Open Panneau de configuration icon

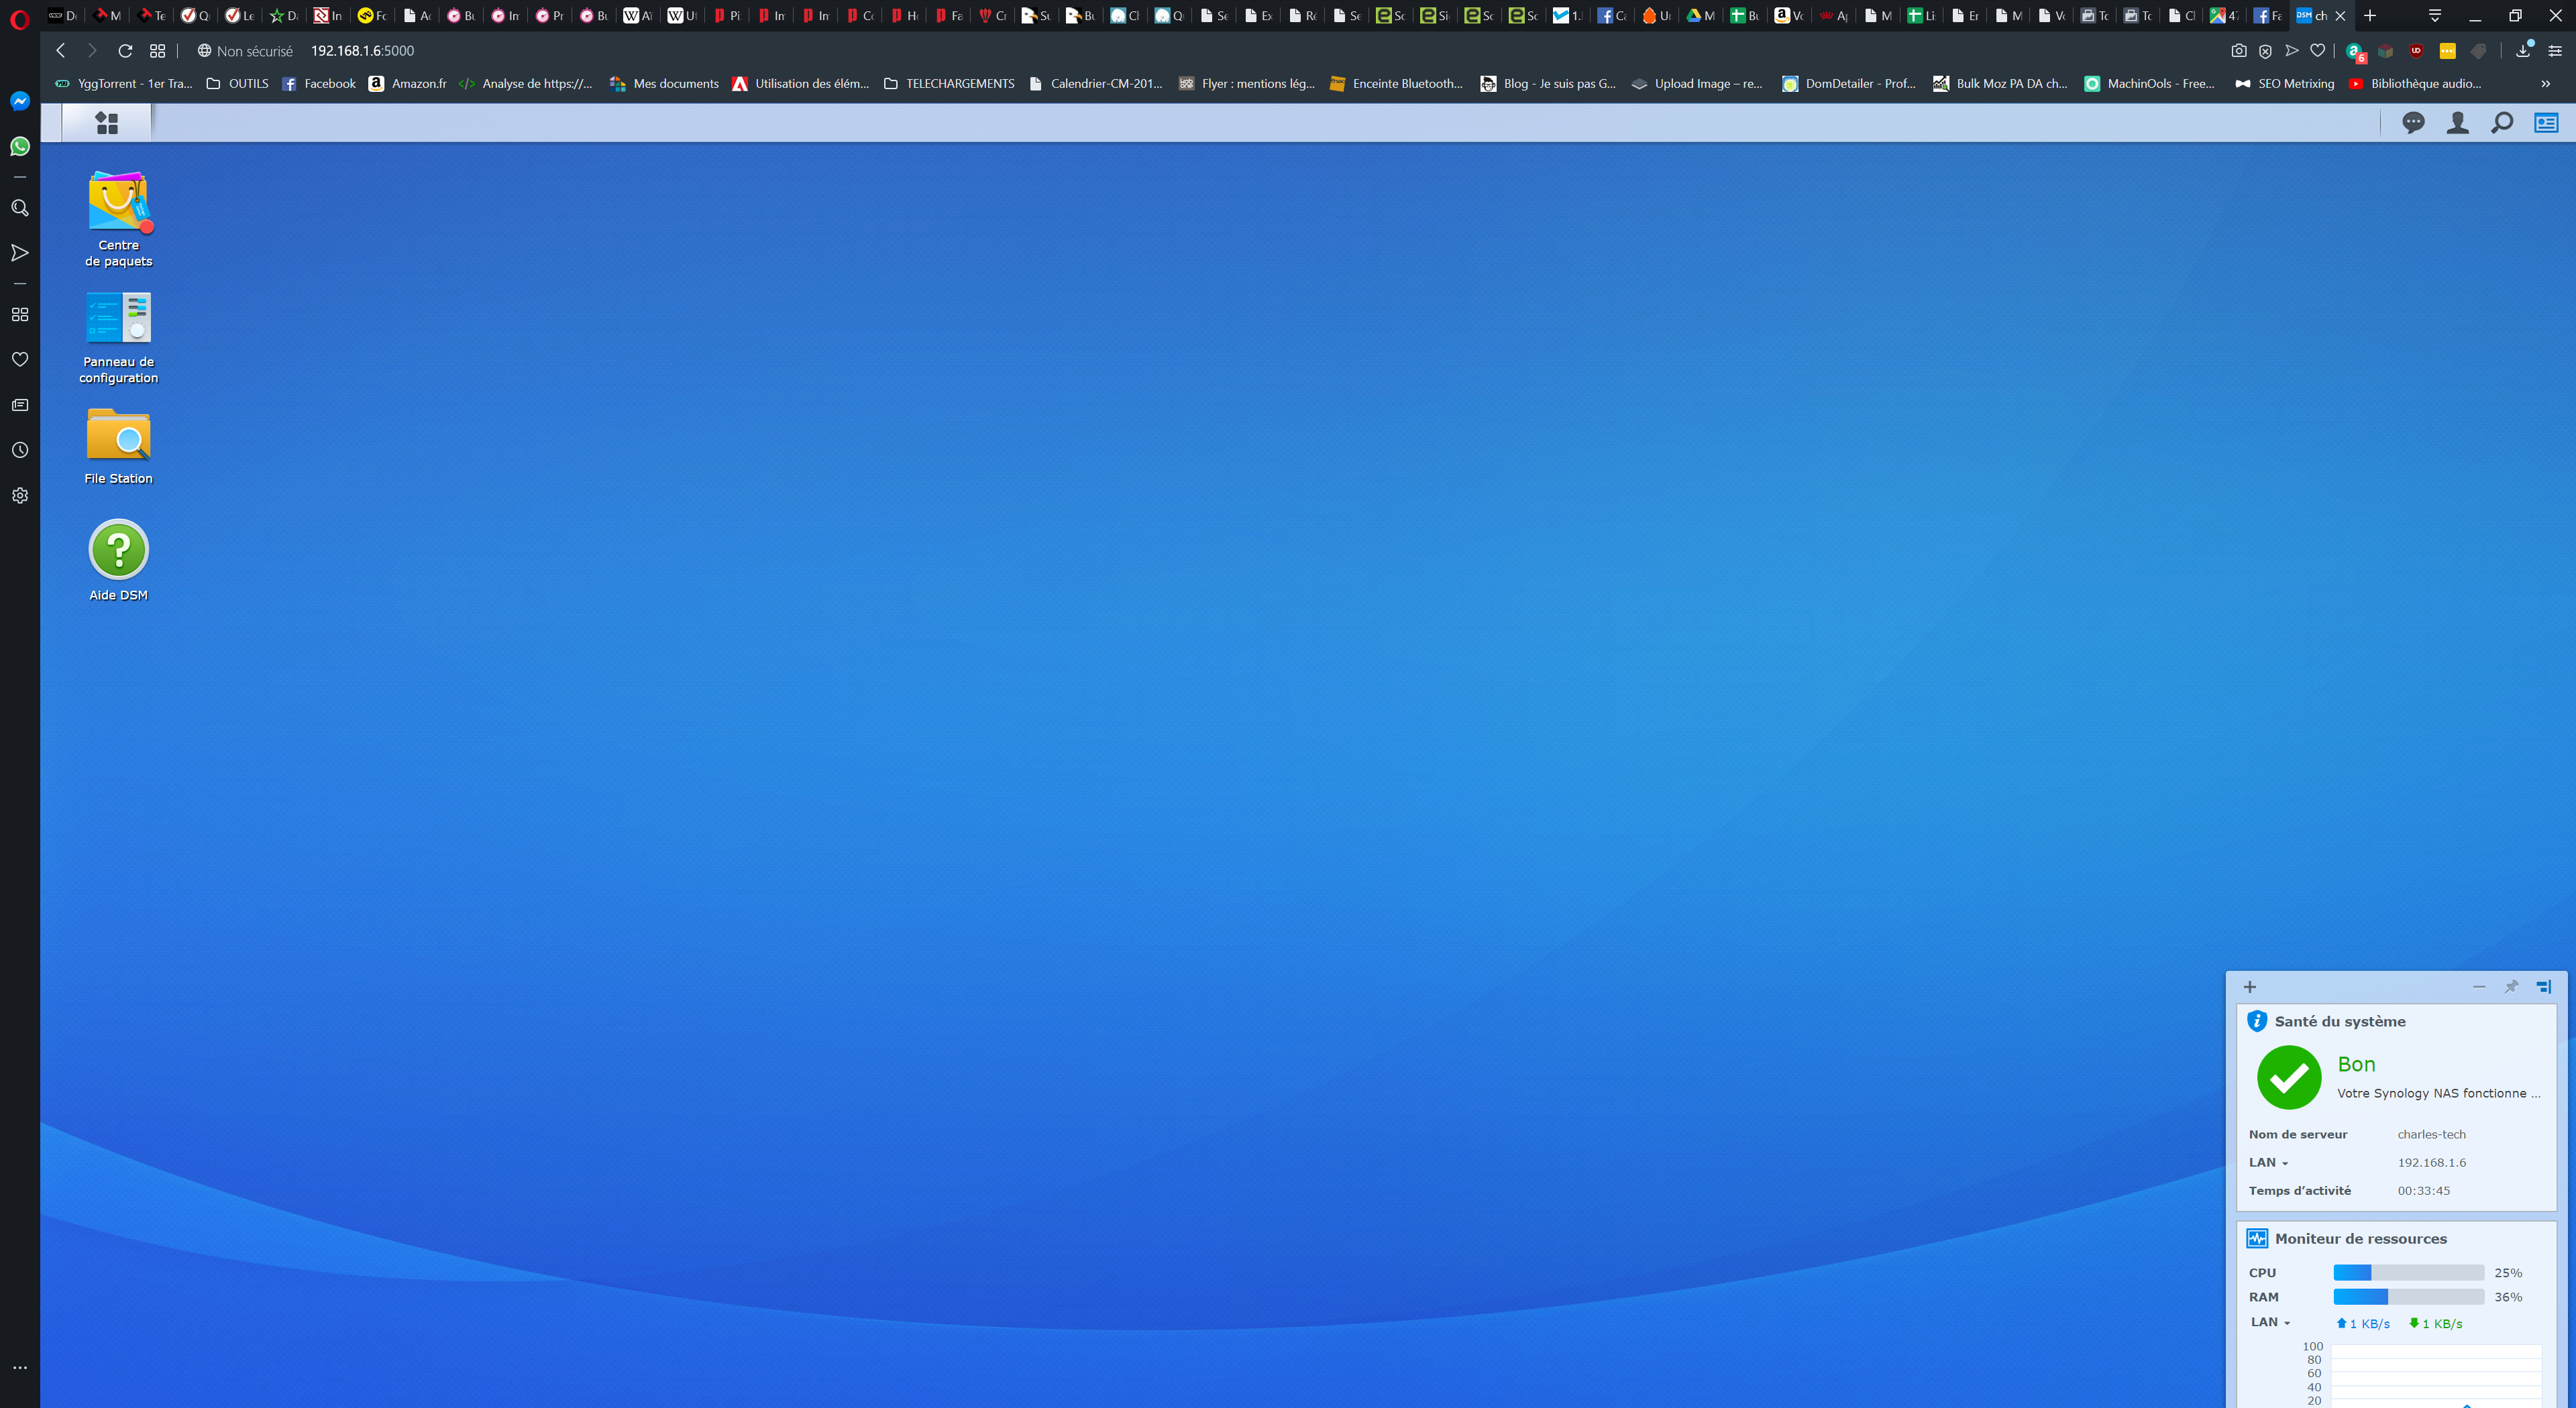[118, 318]
